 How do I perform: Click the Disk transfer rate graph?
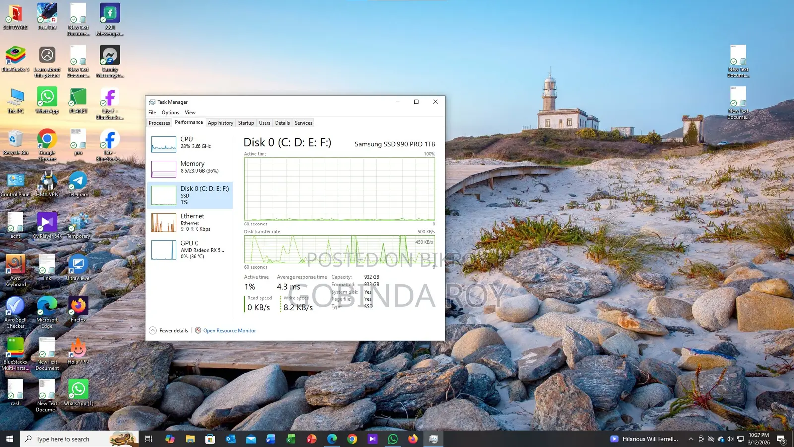point(339,249)
